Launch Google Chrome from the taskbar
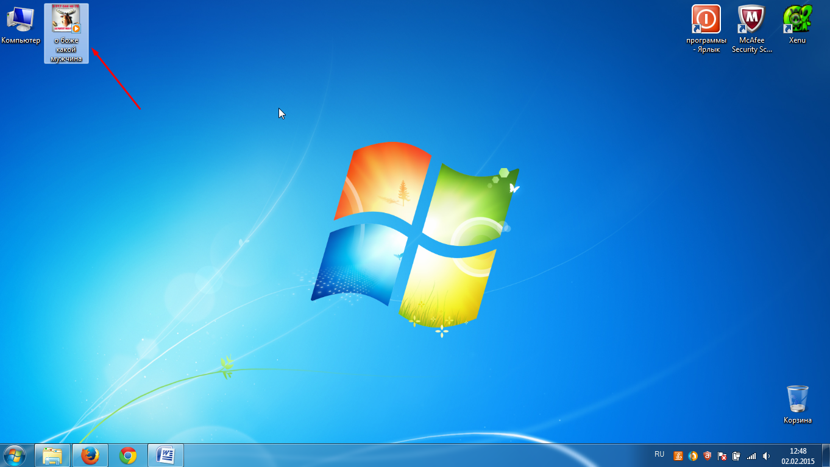The image size is (830, 467). click(x=128, y=455)
